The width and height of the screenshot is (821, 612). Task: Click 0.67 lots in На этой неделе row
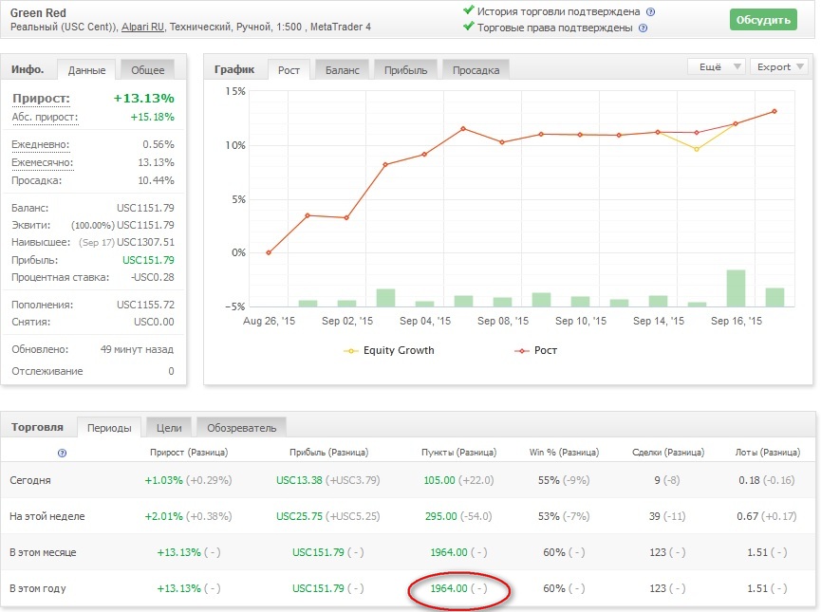[748, 516]
